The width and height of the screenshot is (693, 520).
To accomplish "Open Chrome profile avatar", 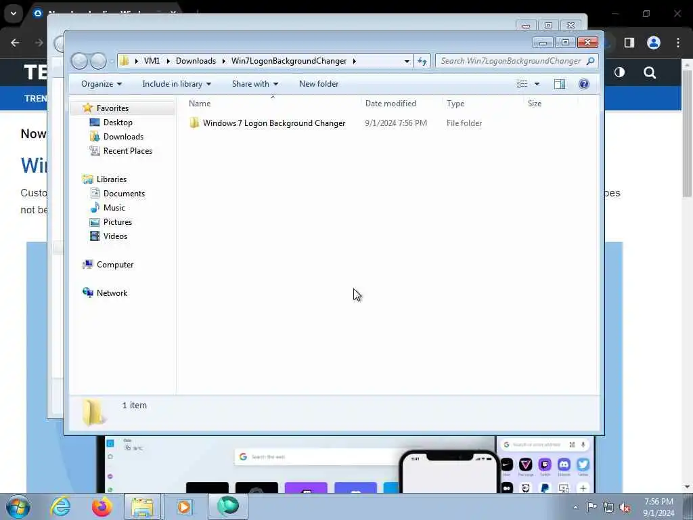I will click(654, 43).
